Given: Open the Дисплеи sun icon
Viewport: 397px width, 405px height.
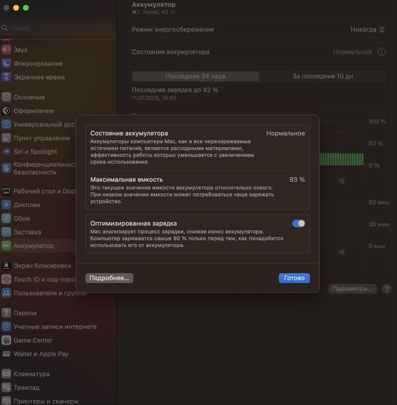Looking at the screenshot, I should 6,205.
